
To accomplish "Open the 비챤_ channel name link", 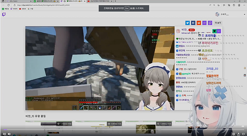I will pyautogui.click(x=184, y=29).
